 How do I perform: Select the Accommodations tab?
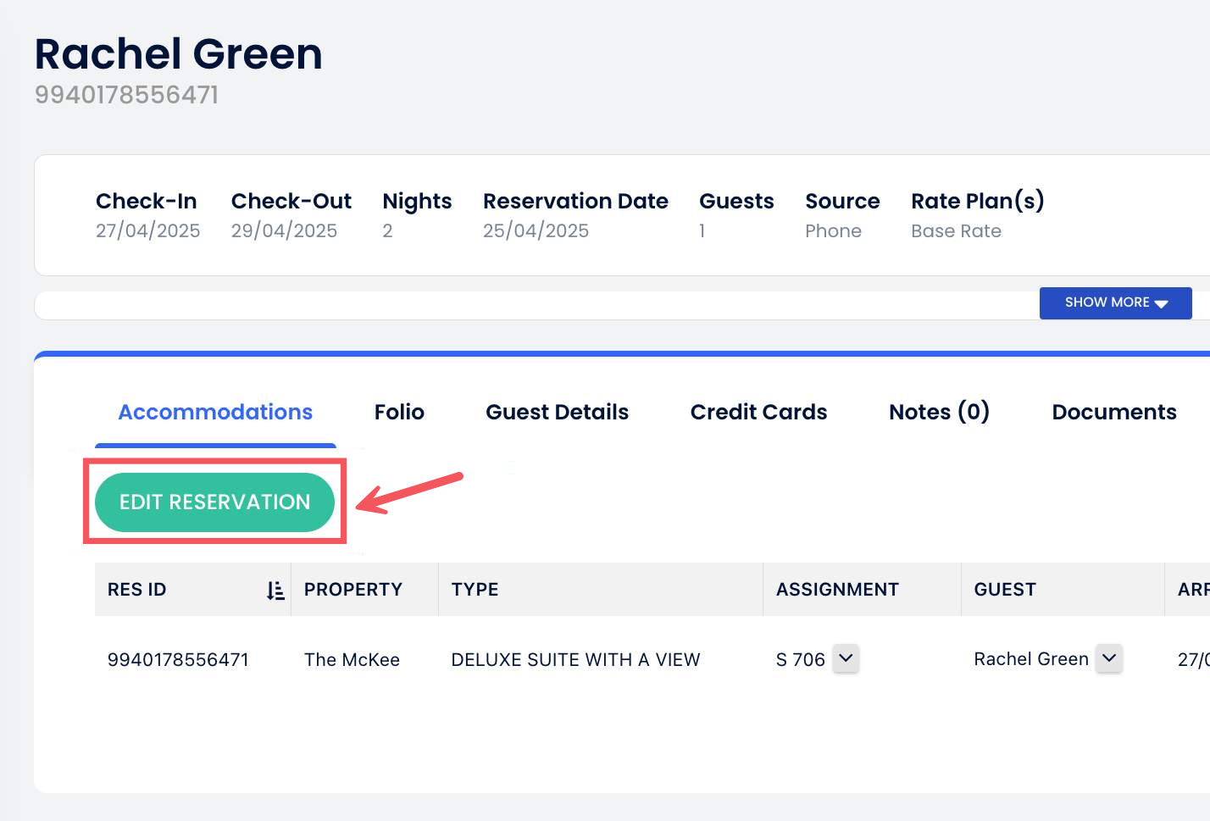[x=215, y=413]
